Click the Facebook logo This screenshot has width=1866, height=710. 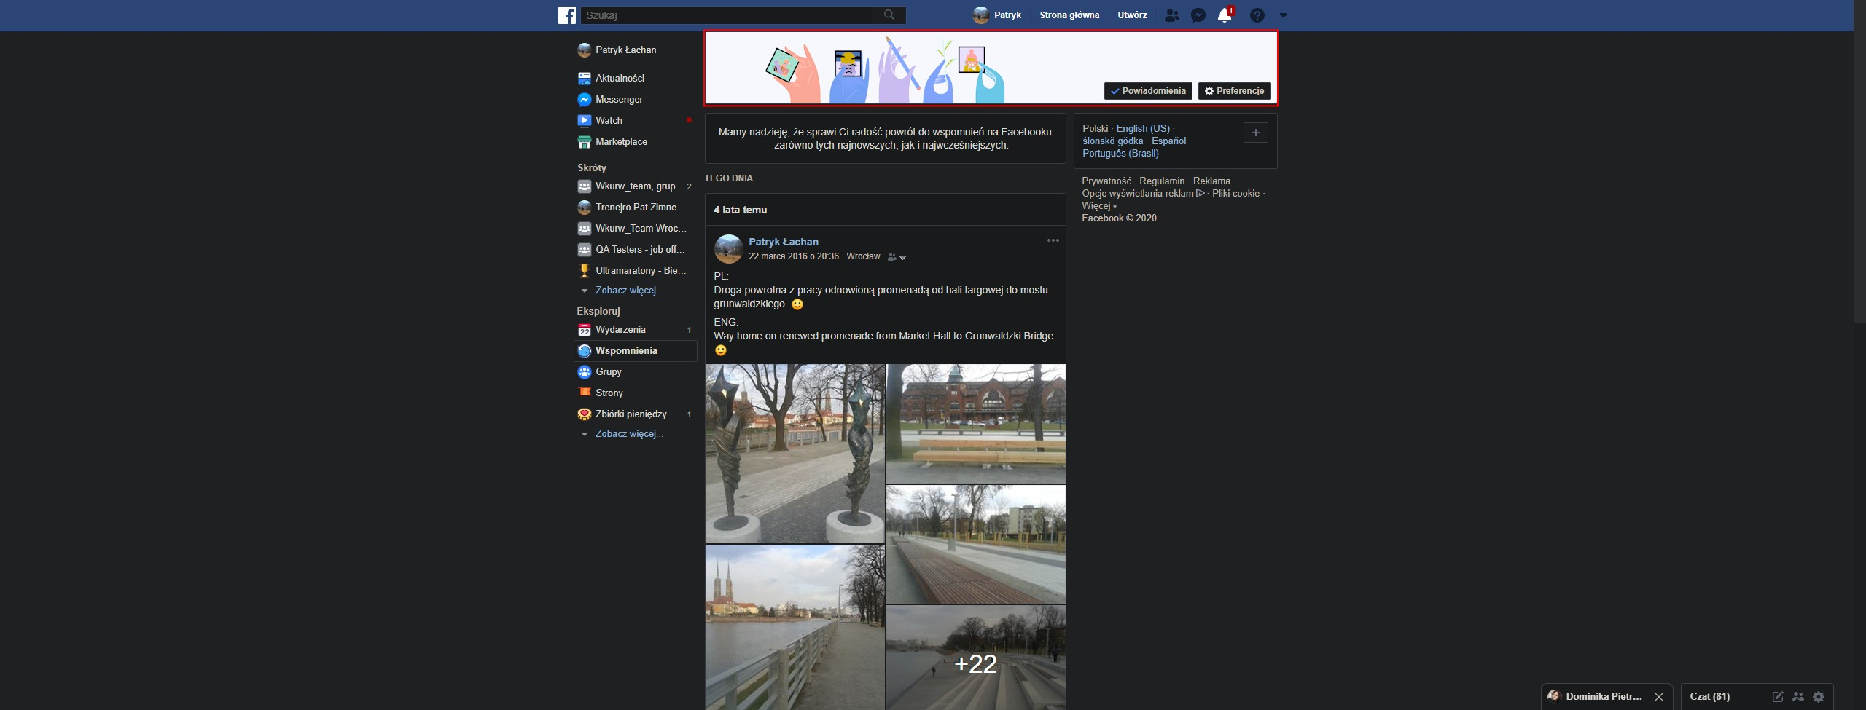pyautogui.click(x=567, y=15)
